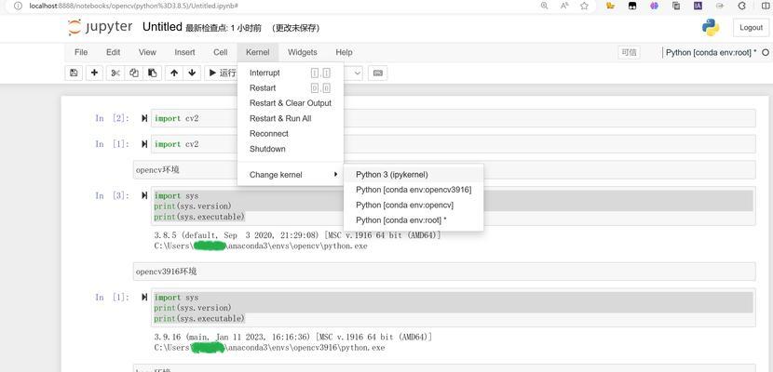The height and width of the screenshot is (372, 773).
Task: Click the kernel idle circle indicator
Action: [x=766, y=52]
